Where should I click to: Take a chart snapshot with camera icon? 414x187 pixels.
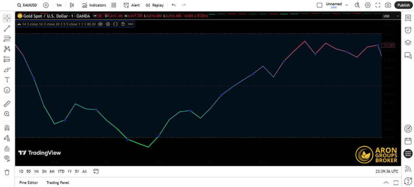click(388, 5)
